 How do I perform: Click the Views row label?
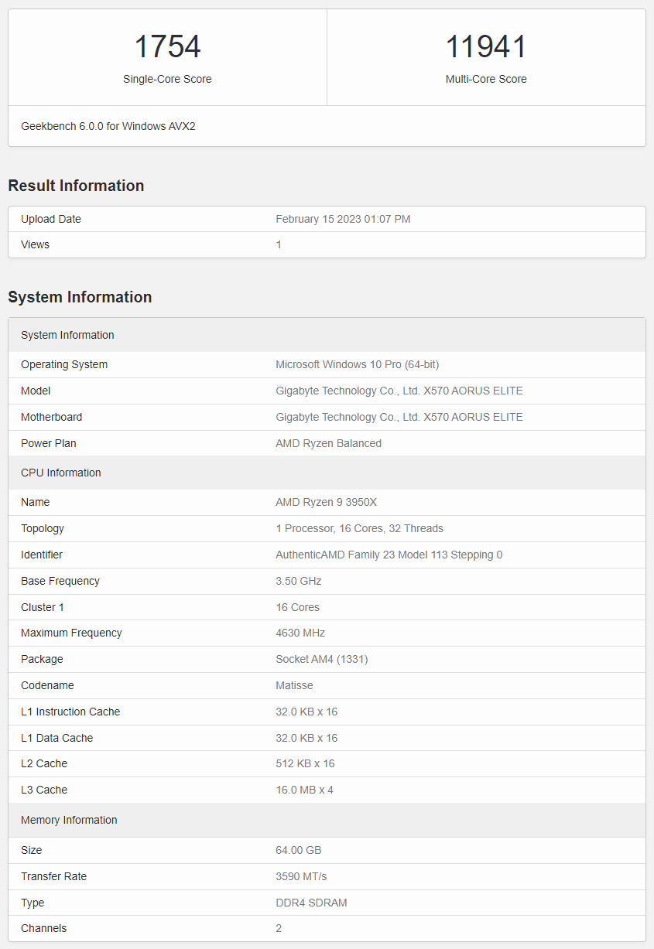(x=35, y=244)
